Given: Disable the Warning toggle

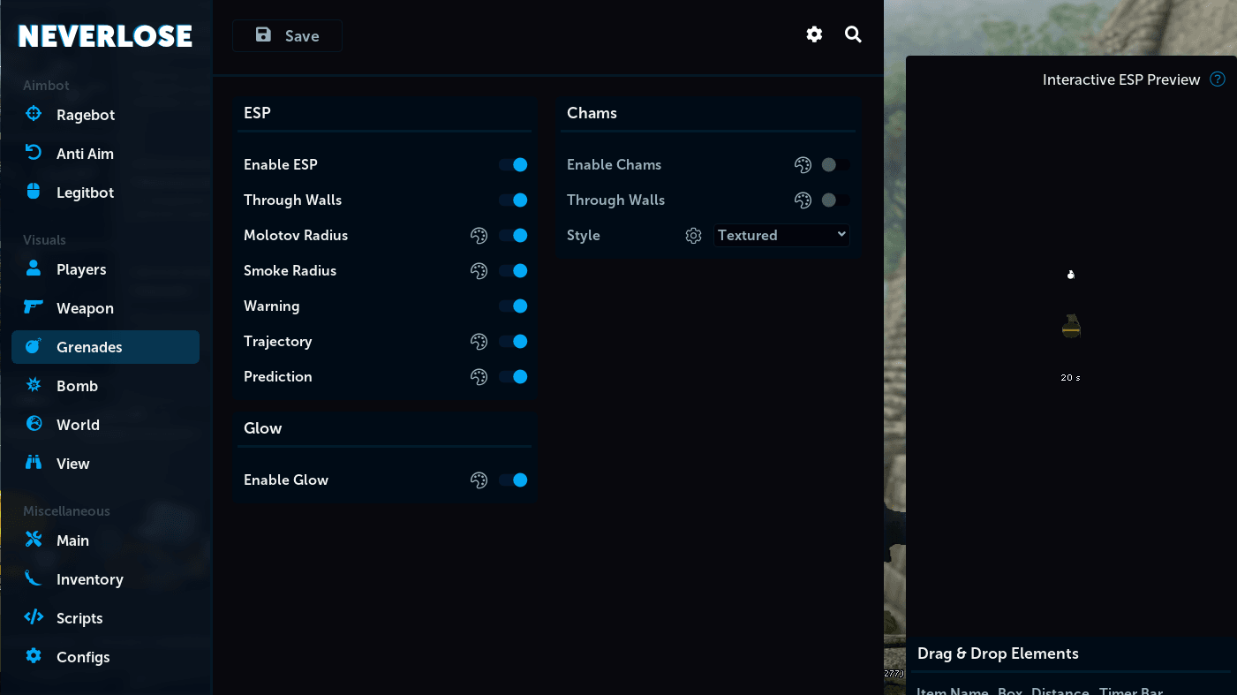Looking at the screenshot, I should (514, 306).
